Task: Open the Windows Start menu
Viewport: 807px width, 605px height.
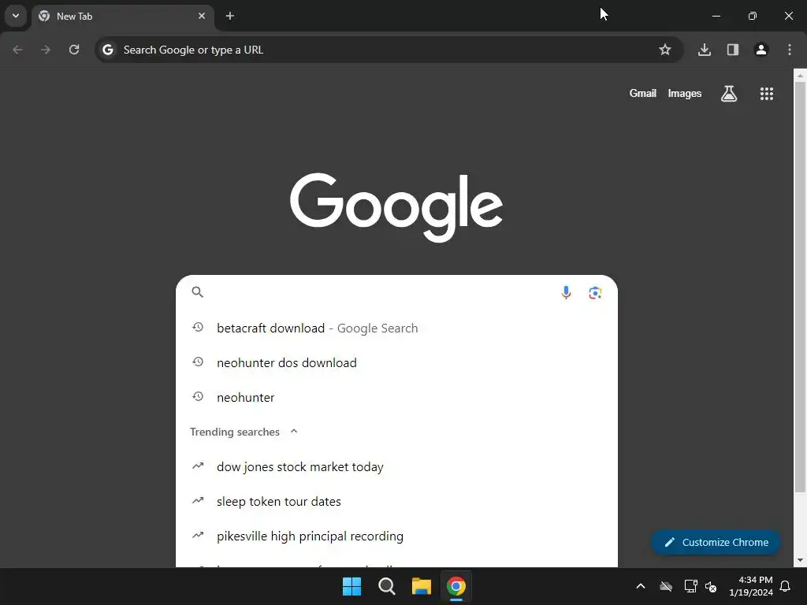Action: pyautogui.click(x=352, y=586)
